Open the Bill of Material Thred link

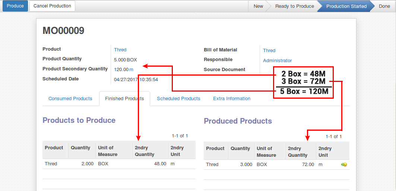tap(269, 51)
